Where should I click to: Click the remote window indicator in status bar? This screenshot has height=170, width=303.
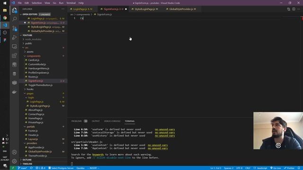(13, 168)
